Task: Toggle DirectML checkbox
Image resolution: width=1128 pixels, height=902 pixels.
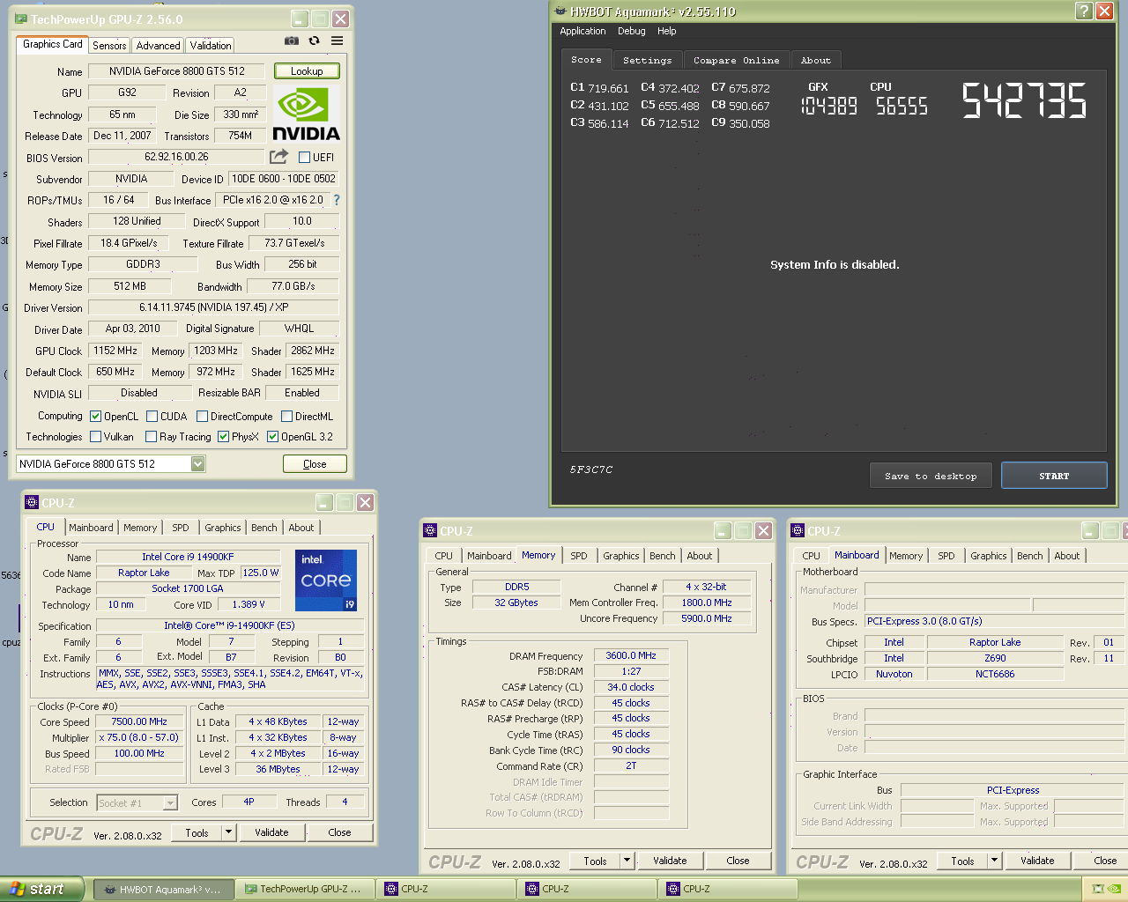Action: click(287, 417)
